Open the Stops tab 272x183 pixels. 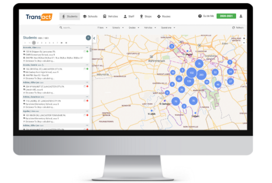click(146, 16)
